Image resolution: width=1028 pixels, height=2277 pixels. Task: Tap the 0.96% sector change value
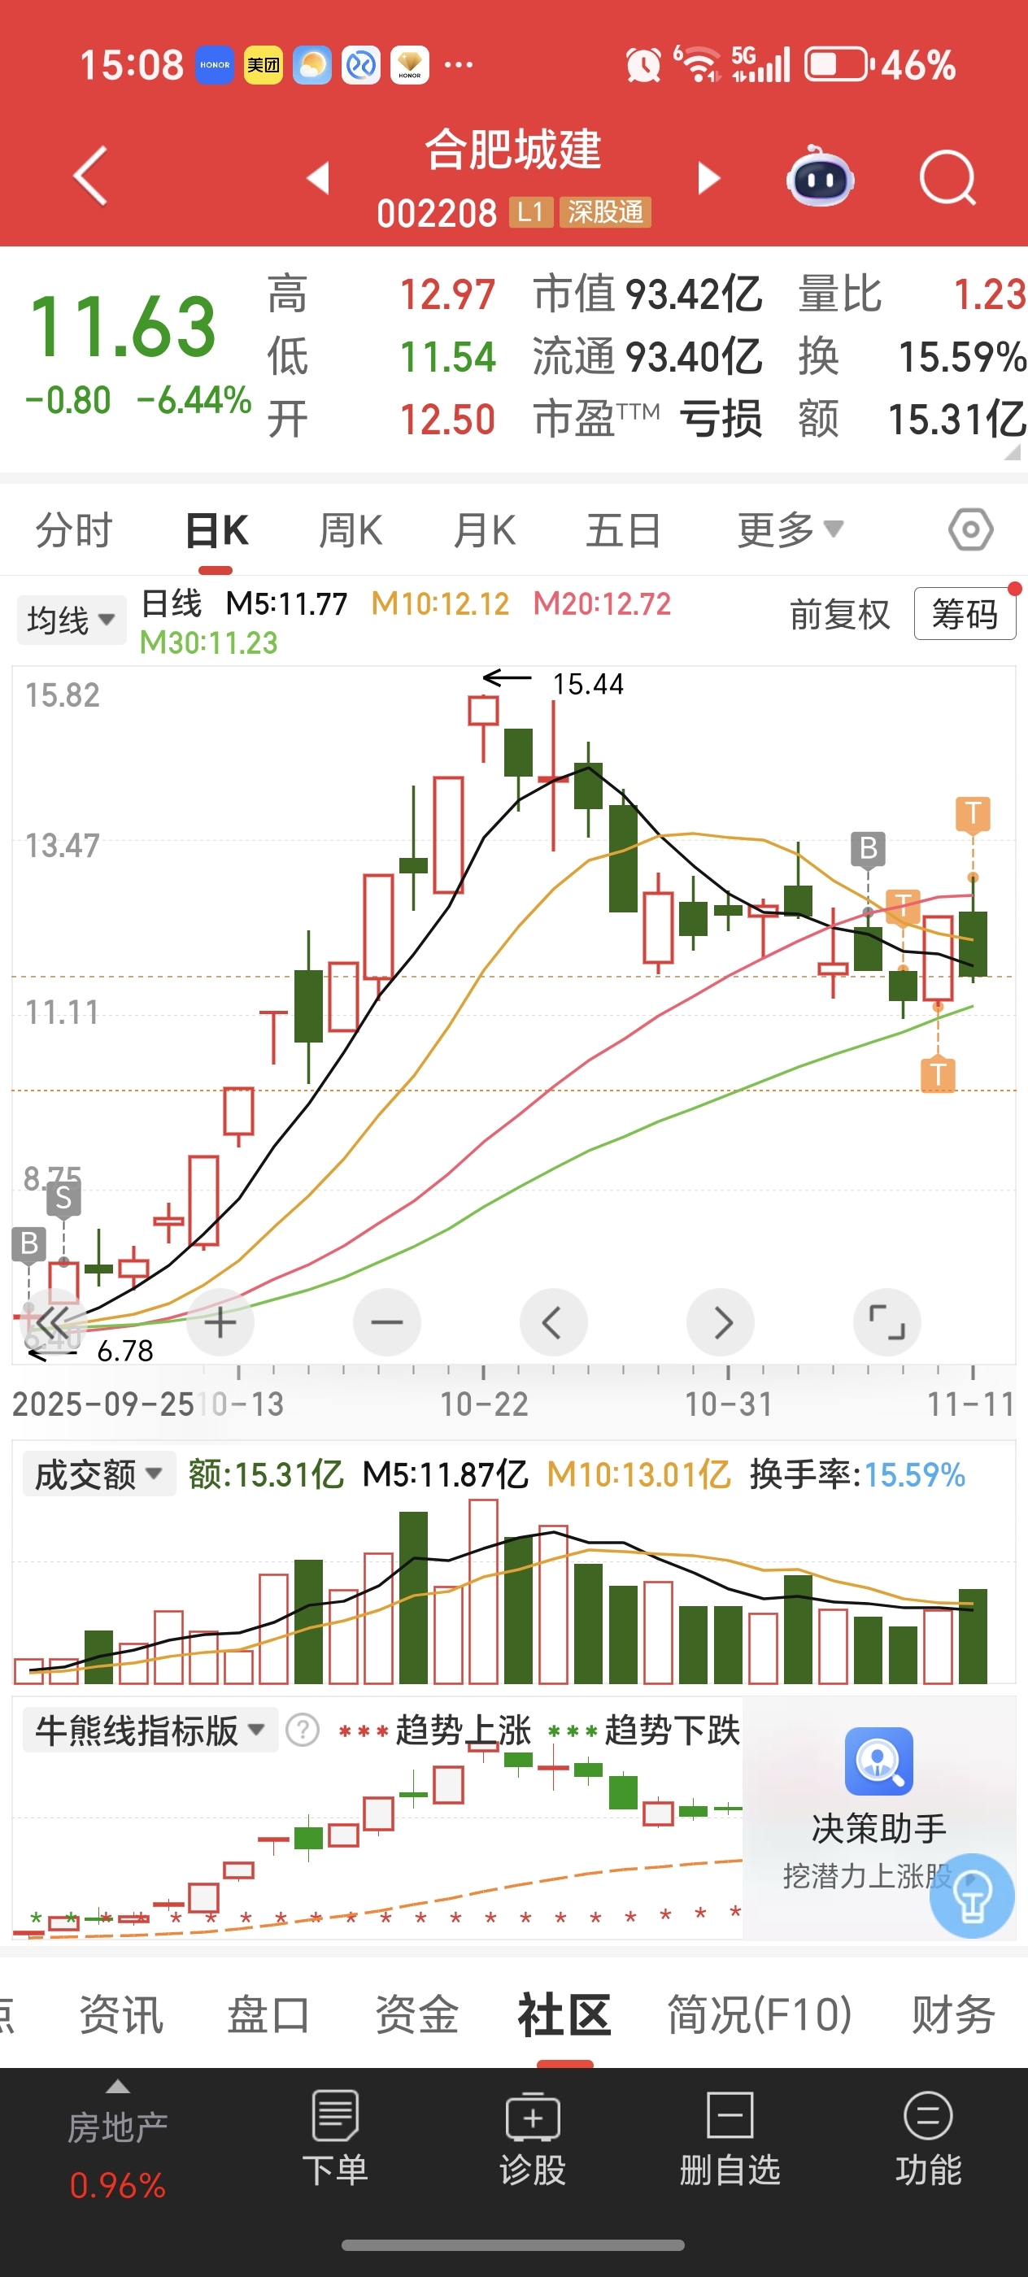click(x=118, y=2185)
